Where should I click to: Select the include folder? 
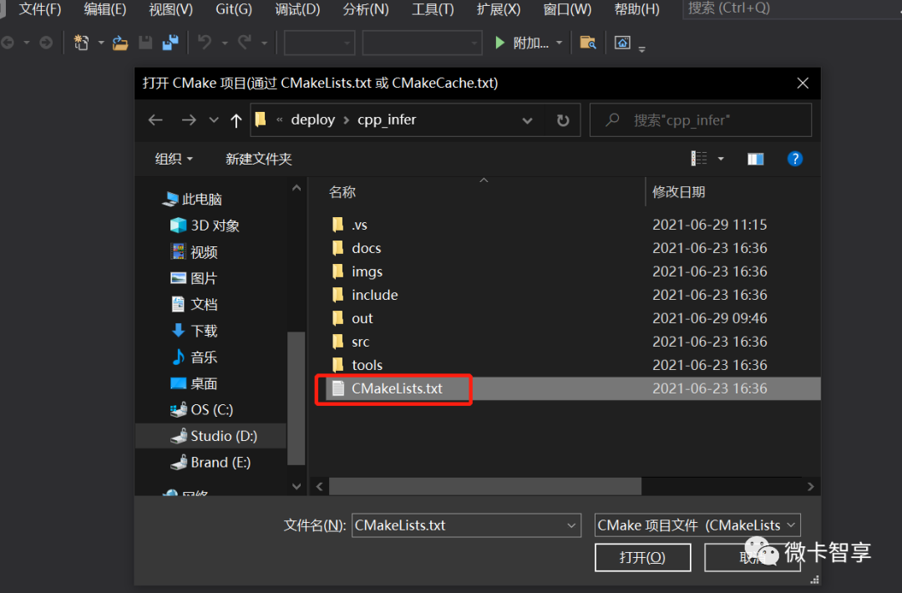click(x=365, y=295)
